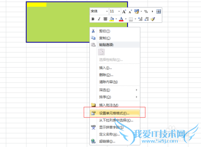
Task: Open accounting format dropdown arrow
Action: click(x=141, y=12)
